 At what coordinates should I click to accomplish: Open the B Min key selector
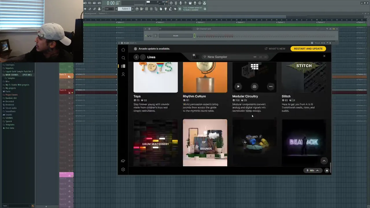tap(312, 170)
